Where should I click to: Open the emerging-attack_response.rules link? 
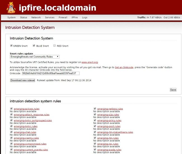[x=32, y=115]
